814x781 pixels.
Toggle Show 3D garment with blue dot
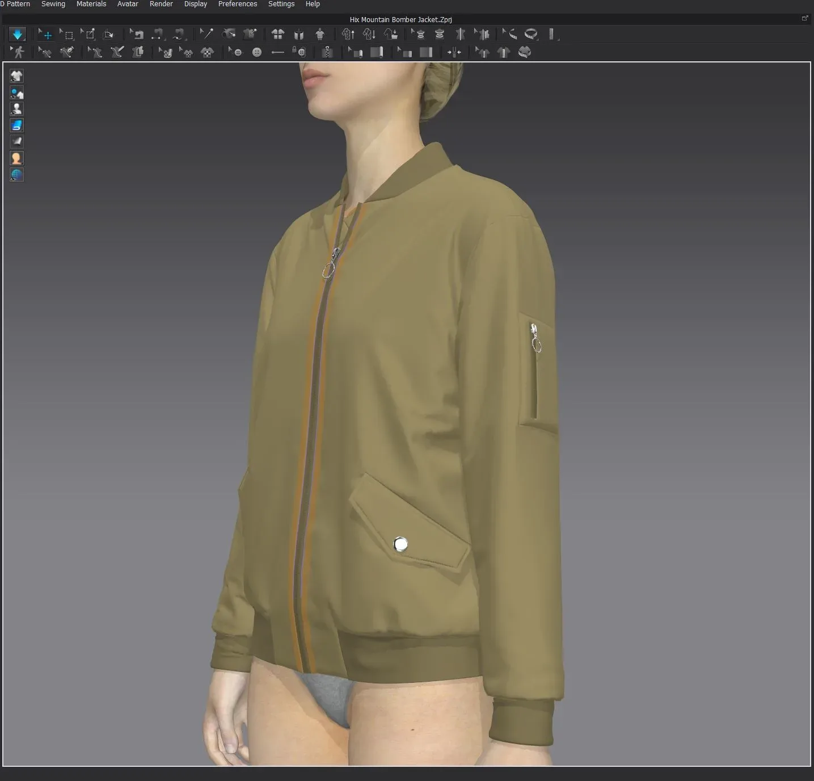(16, 93)
